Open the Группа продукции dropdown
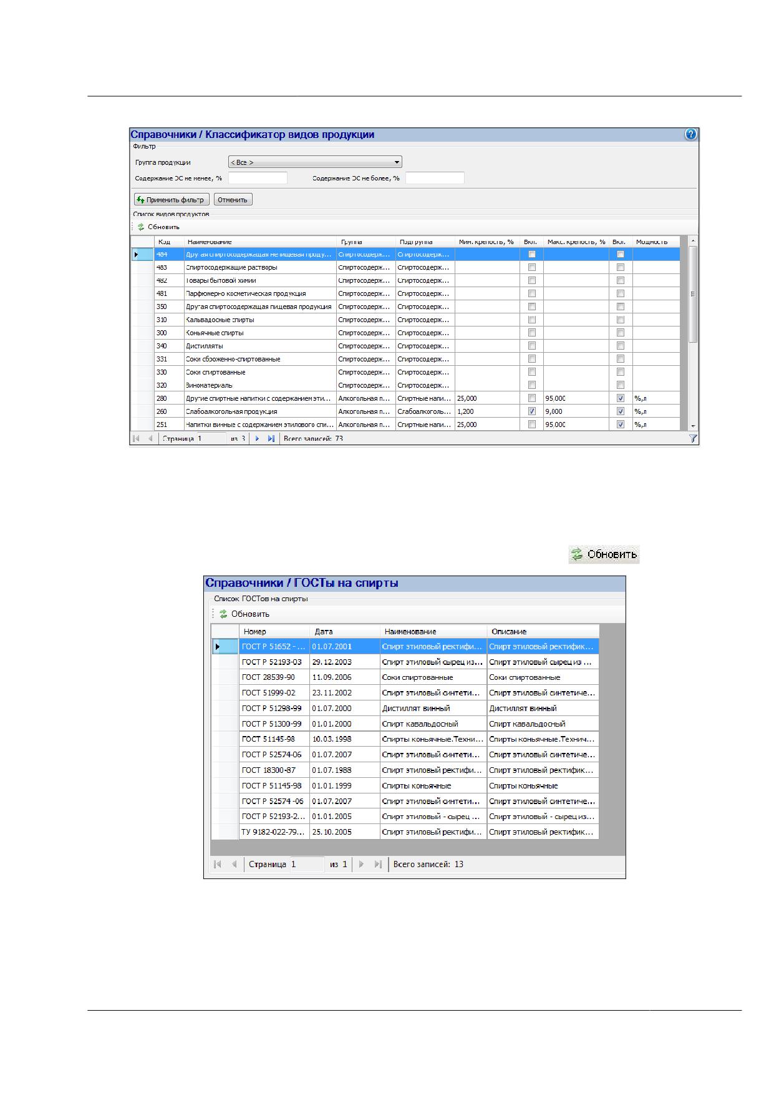The width and height of the screenshot is (774, 1095). coord(315,162)
